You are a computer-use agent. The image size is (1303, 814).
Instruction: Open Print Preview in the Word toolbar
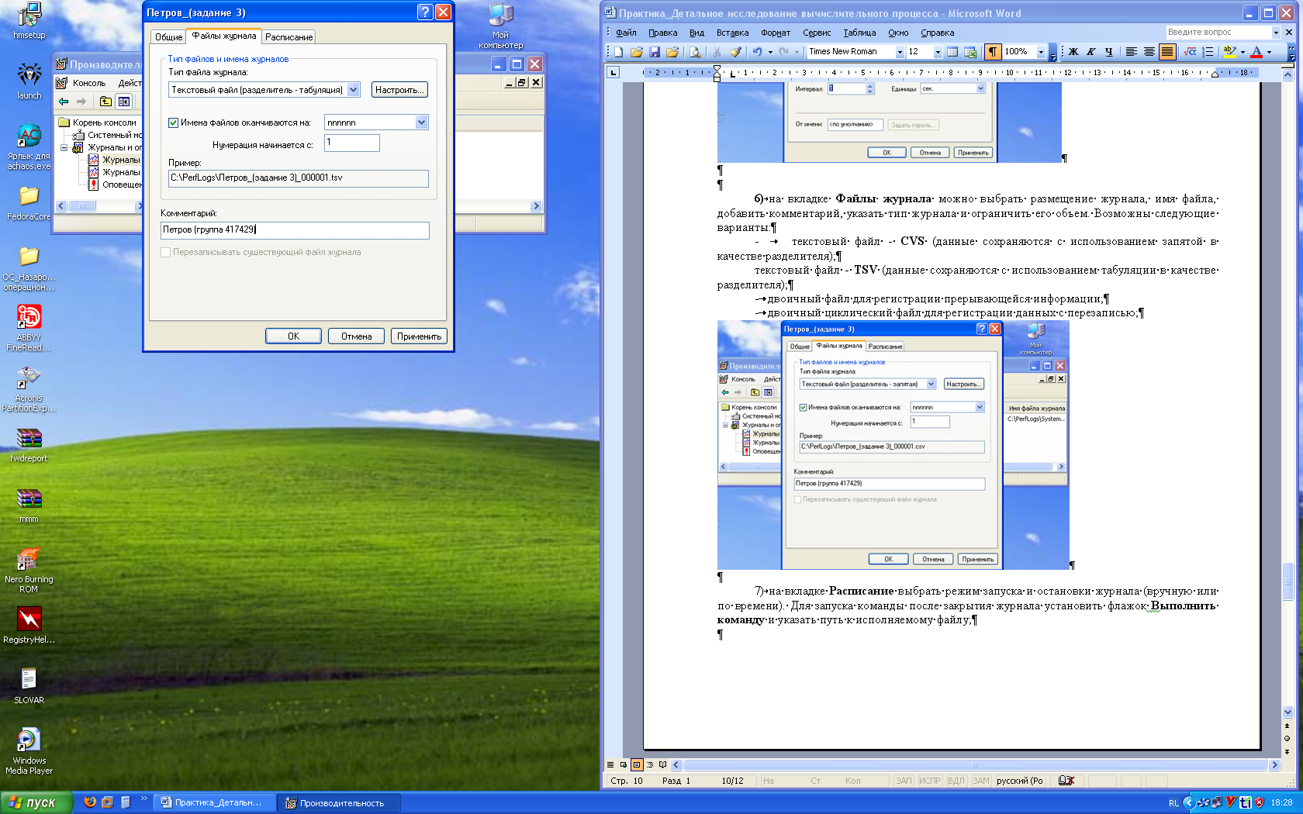(695, 52)
